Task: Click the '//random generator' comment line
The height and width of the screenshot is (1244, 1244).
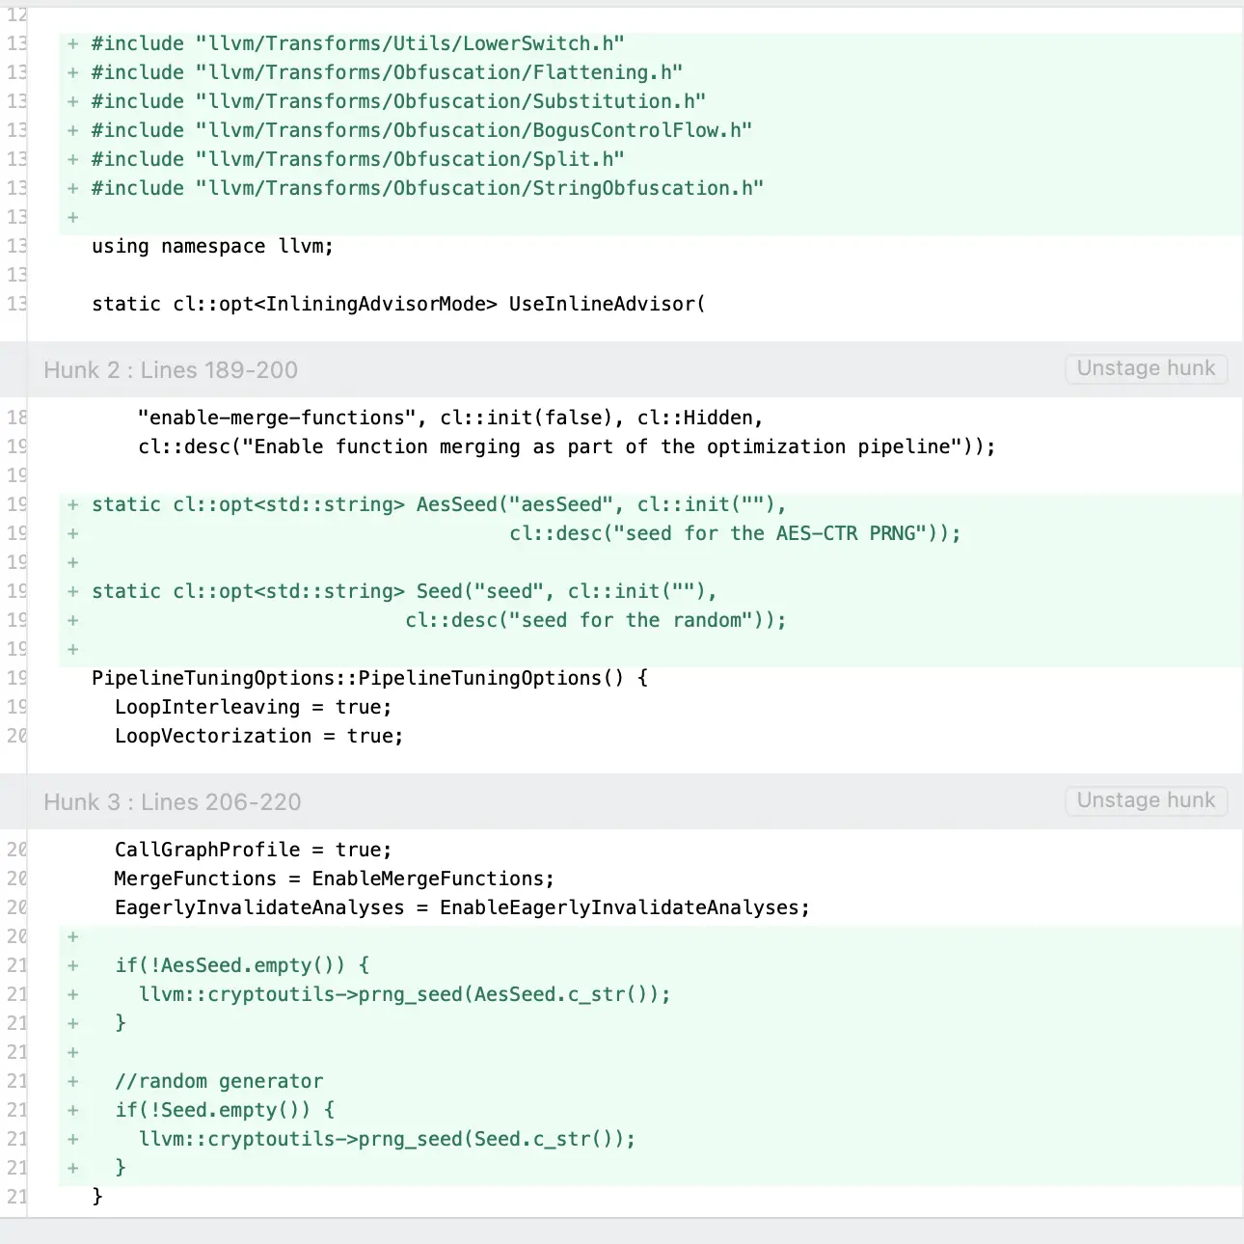Action: 219,1081
